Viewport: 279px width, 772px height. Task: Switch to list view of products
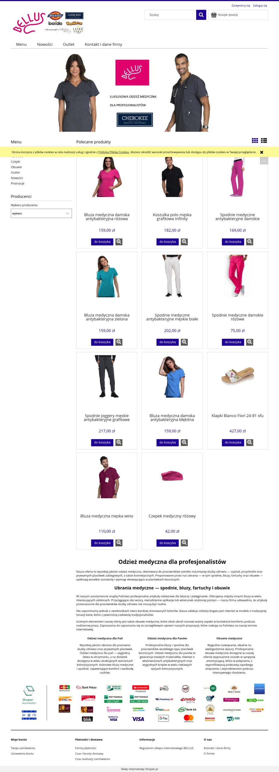(264, 141)
